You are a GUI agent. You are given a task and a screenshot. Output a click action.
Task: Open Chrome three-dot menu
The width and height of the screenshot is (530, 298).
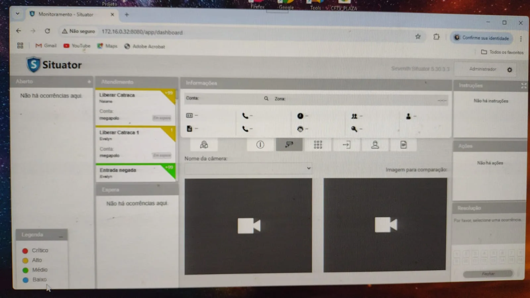521,39
